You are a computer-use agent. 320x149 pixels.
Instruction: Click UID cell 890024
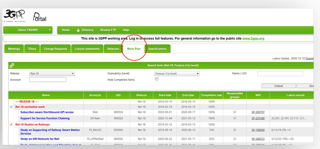pyautogui.click(x=118, y=112)
